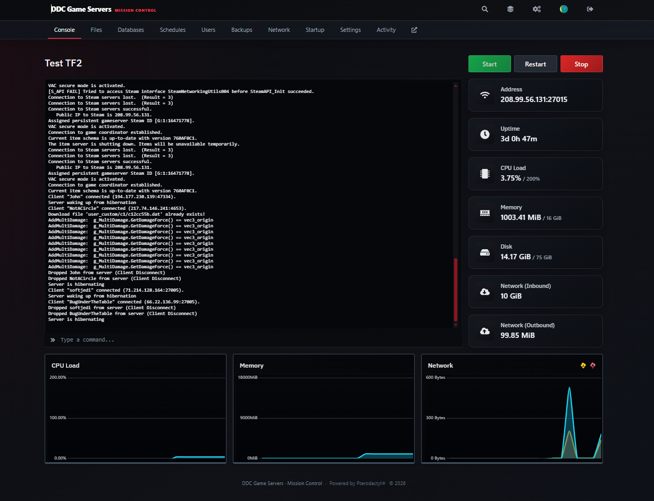The image size is (654, 501).
Task: Click the disk value 14.17 GiB
Action: click(x=516, y=257)
